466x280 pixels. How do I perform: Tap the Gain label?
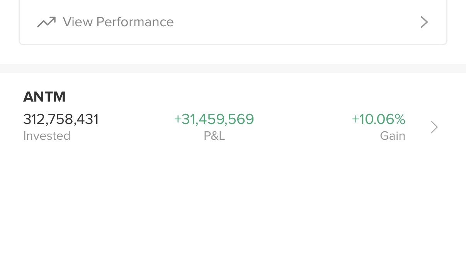pos(392,136)
